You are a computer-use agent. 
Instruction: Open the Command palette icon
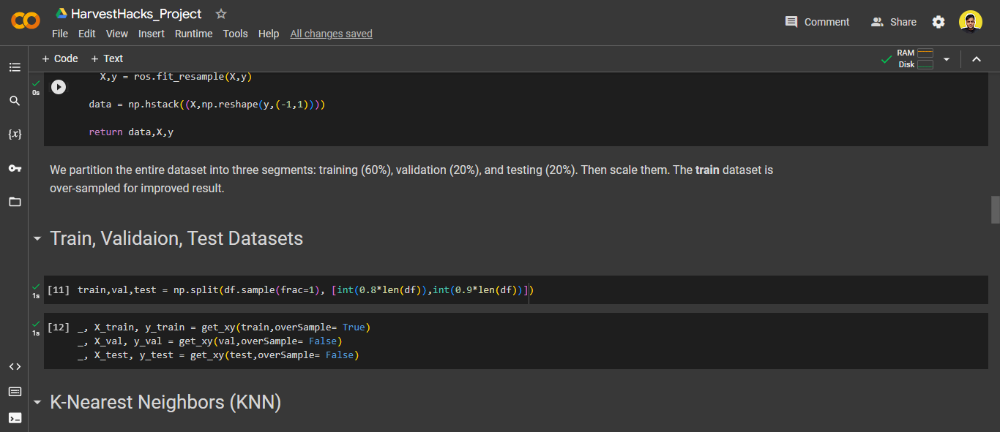point(15,392)
